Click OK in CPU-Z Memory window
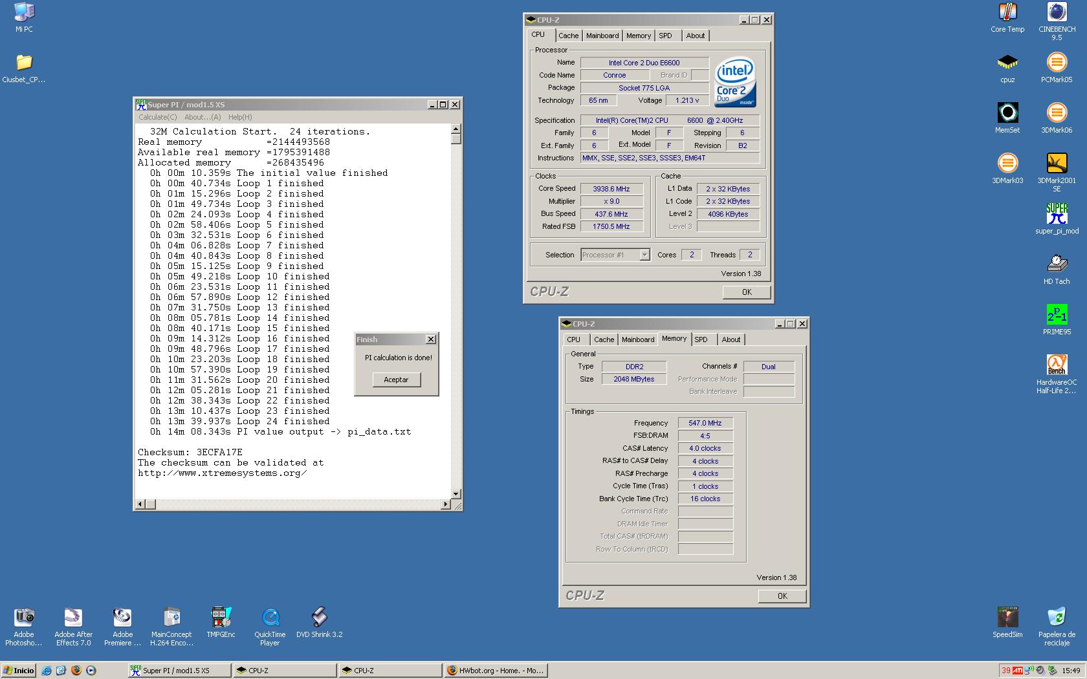This screenshot has width=1087, height=679. [x=782, y=596]
